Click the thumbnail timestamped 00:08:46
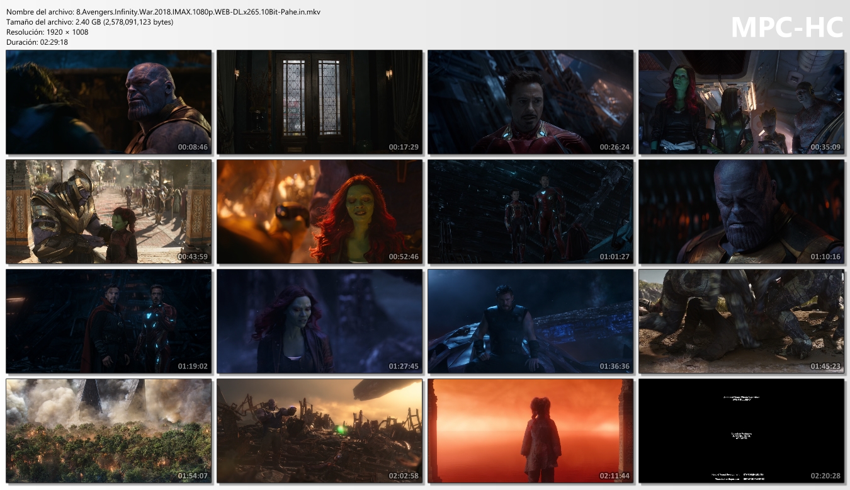Image resolution: width=850 pixels, height=490 pixels. [x=108, y=102]
